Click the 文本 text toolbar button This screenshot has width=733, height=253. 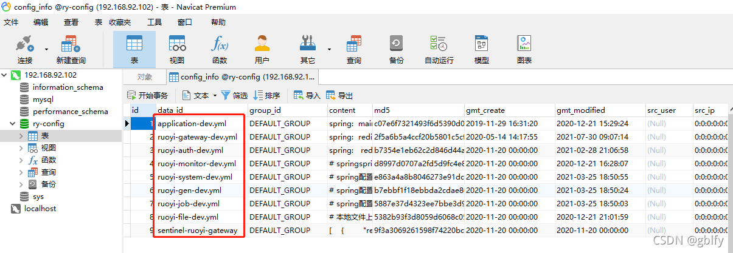pyautogui.click(x=195, y=95)
